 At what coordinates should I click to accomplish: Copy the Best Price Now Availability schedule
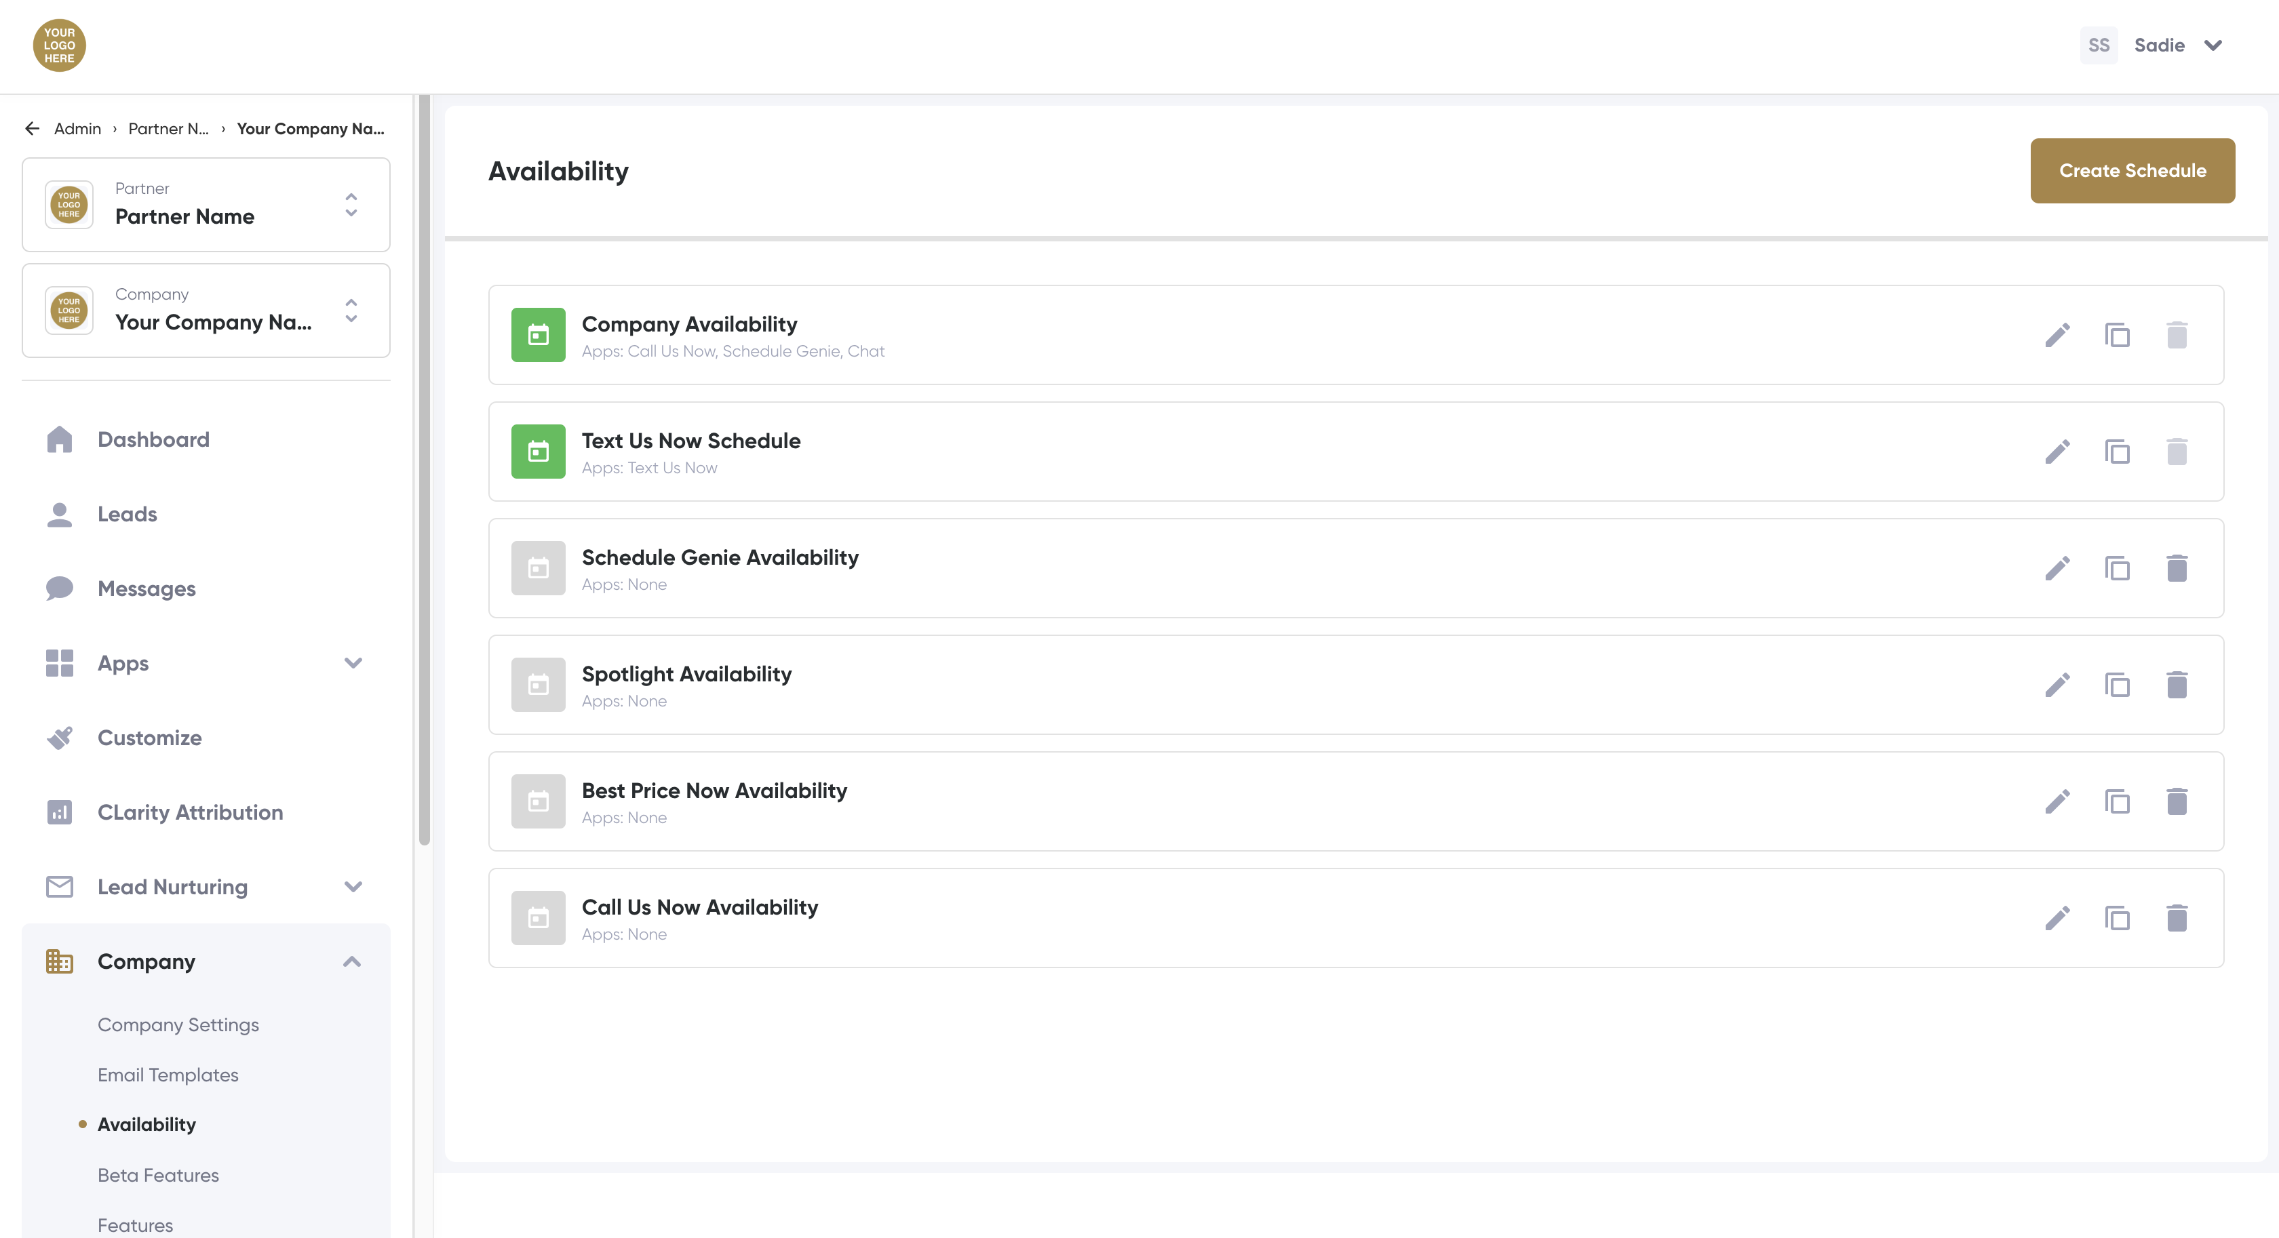[x=2116, y=802]
